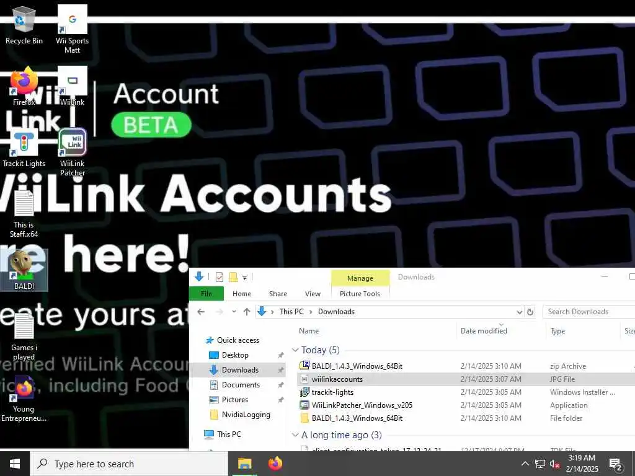This screenshot has width=635, height=476.
Task: Switch to the Share ribbon tab
Action: pos(278,294)
